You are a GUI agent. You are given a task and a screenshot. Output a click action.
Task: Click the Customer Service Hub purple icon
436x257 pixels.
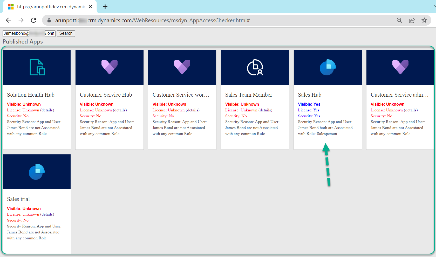coord(109,67)
